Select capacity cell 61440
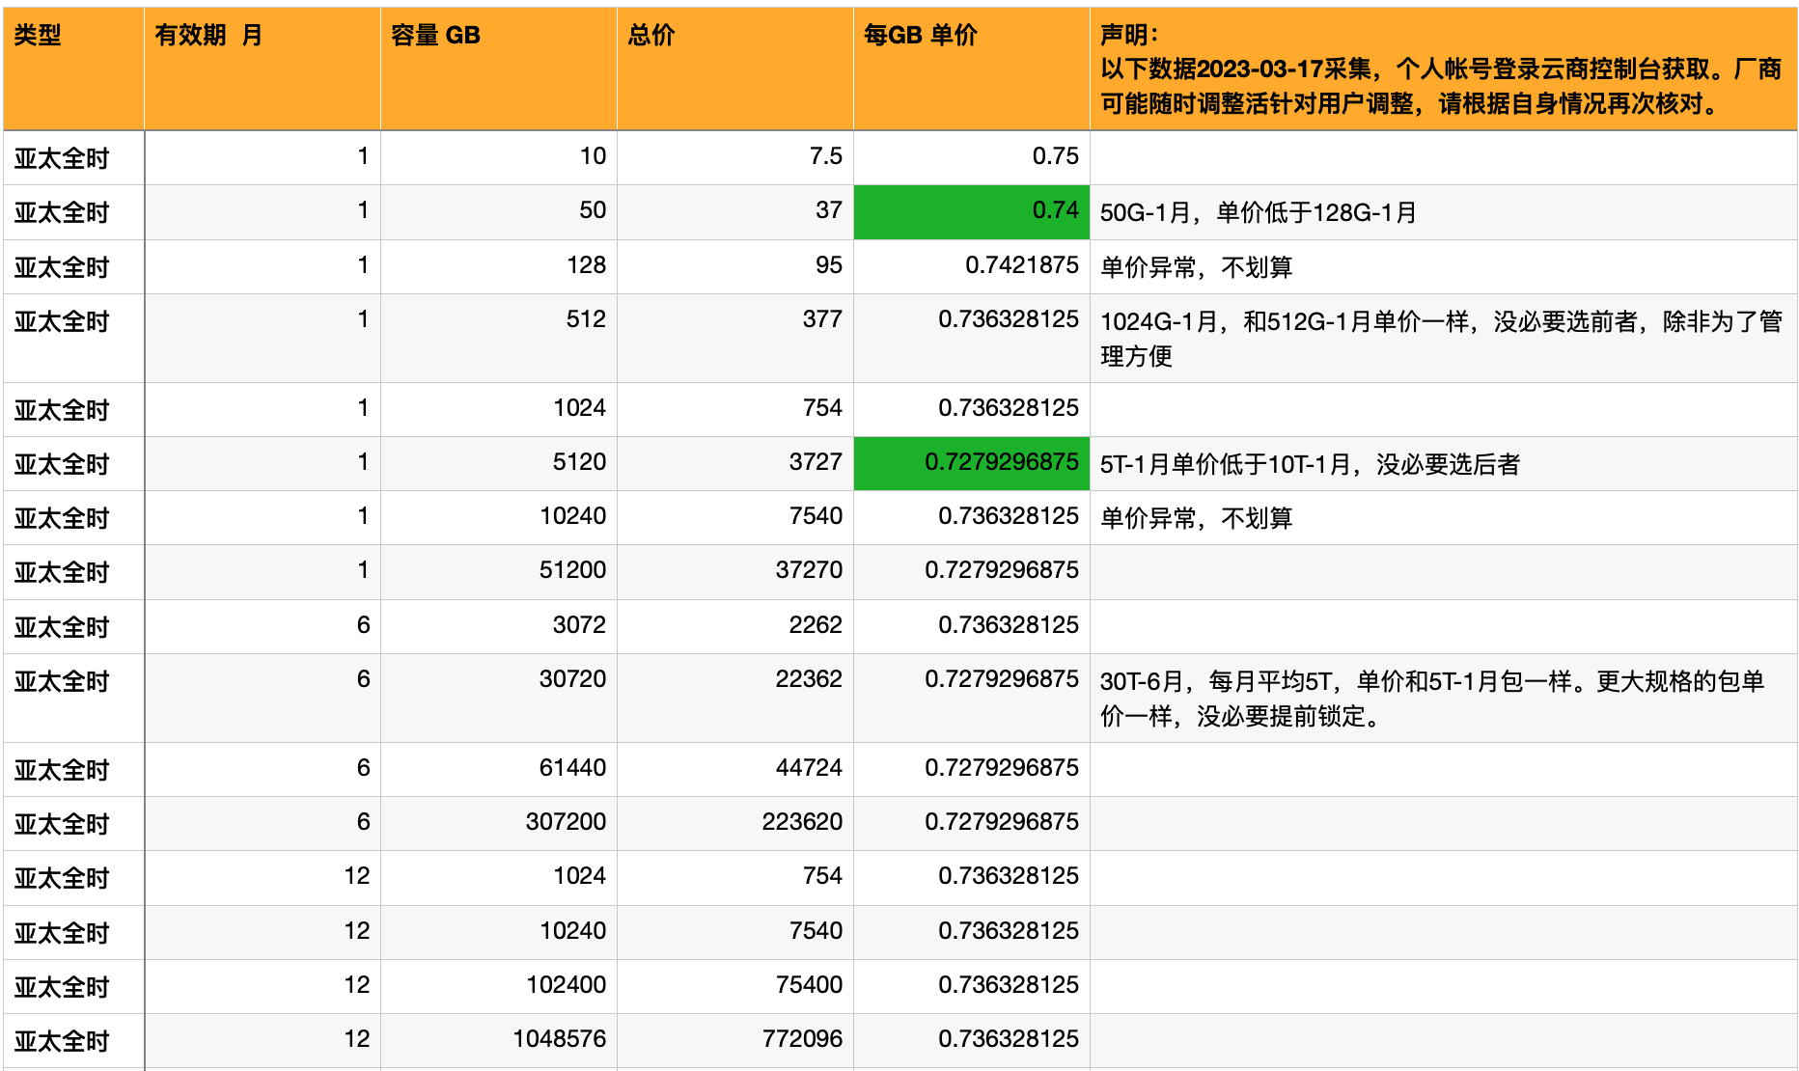The image size is (1799, 1071). 499,769
